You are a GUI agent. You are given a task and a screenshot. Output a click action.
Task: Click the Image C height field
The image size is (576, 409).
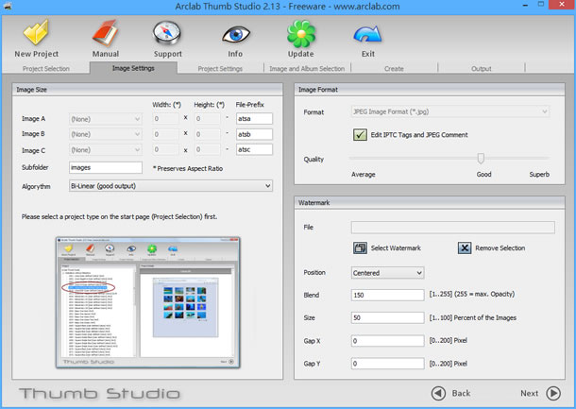(x=208, y=149)
